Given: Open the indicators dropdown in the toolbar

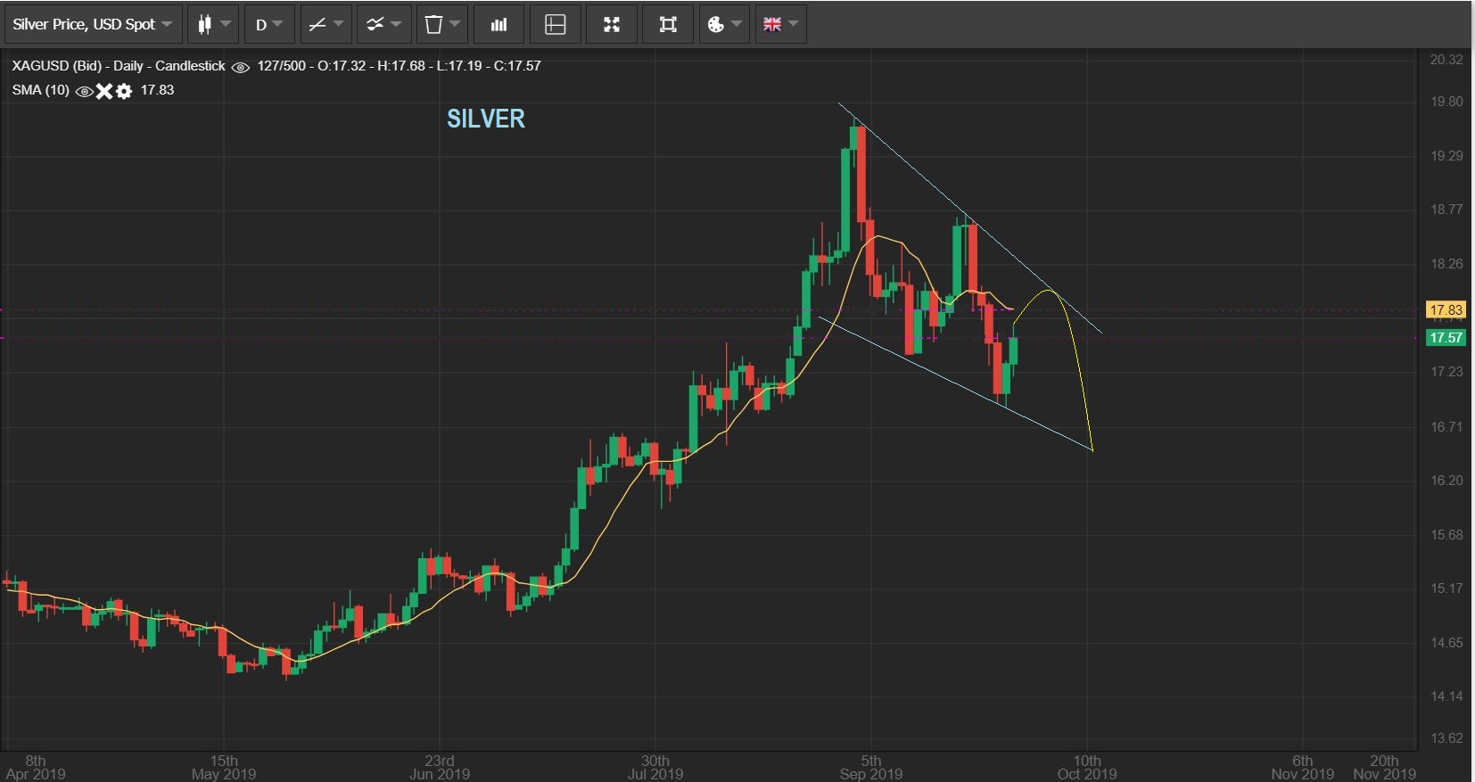Looking at the screenshot, I should (384, 24).
